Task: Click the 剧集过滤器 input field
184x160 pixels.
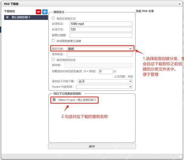Action: pyautogui.click(x=101, y=35)
